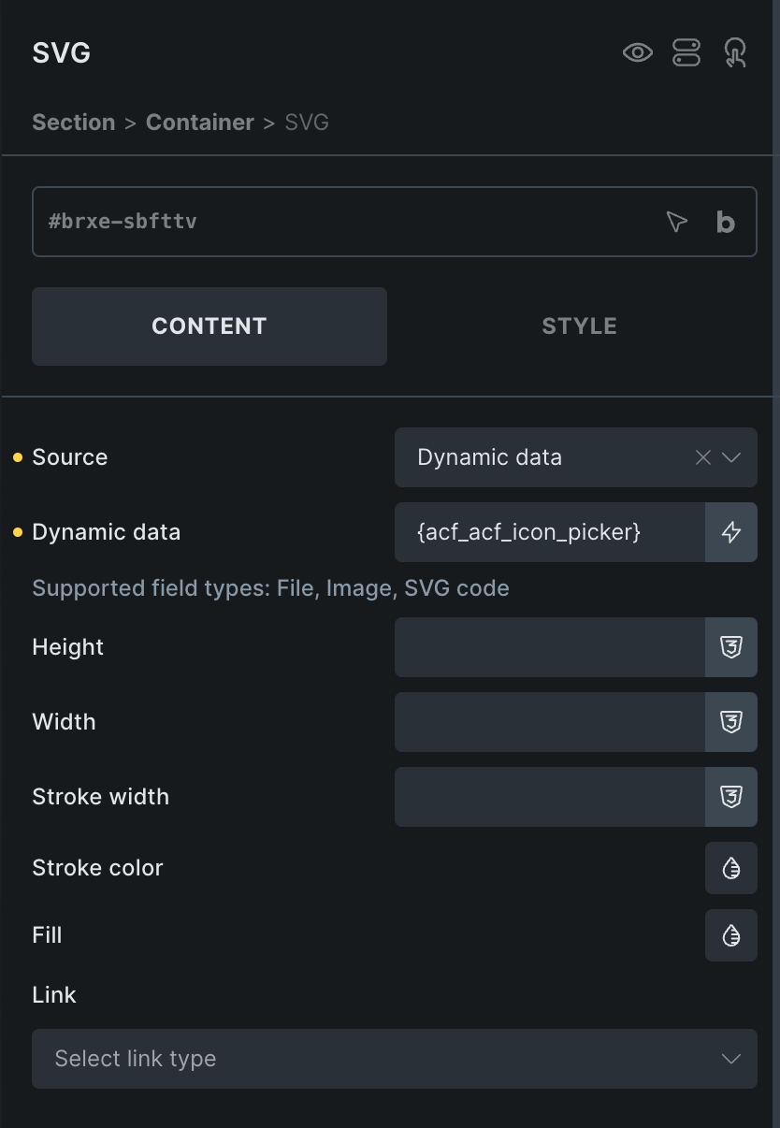Viewport: 780px width, 1128px height.
Task: Open Fill color picker
Action: 731,935
